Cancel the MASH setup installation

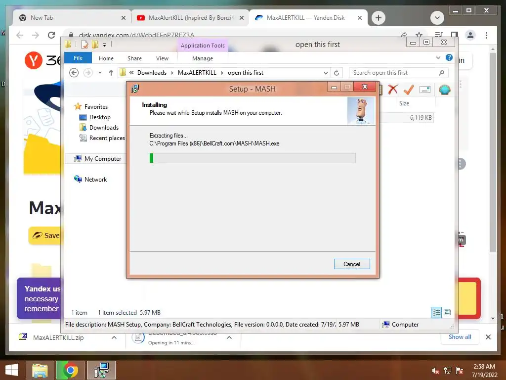352,264
